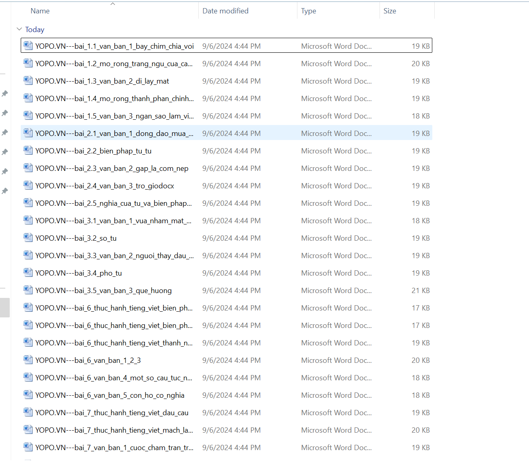Click Word icon of bai_3.1_van_ban_1_vua_nham_mat
529x470 pixels.
(x=28, y=220)
